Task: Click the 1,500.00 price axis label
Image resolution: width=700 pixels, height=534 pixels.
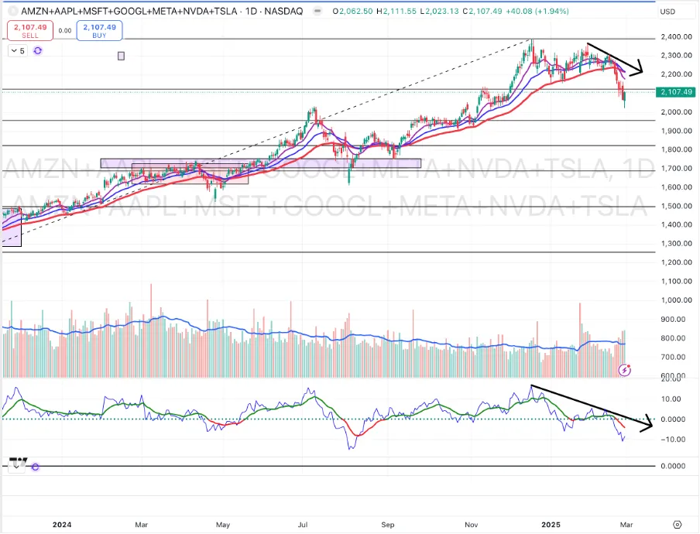Action: point(676,206)
